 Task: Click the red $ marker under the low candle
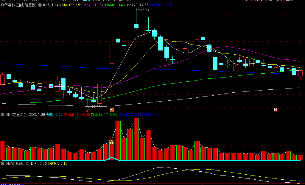coord(87,110)
